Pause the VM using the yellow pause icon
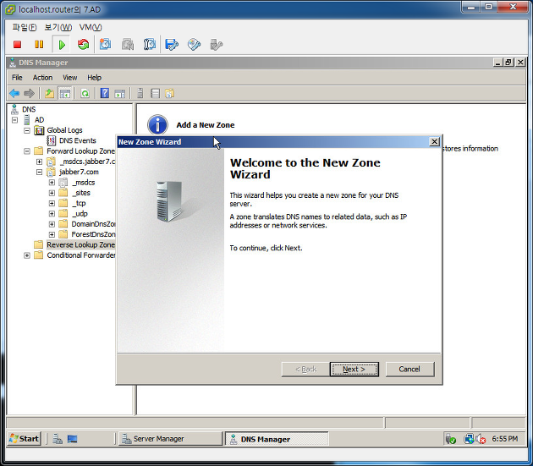 click(x=39, y=45)
